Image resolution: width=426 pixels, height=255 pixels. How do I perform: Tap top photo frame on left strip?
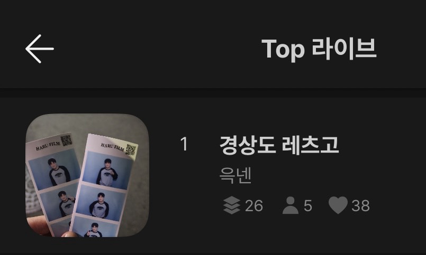[x=55, y=169]
